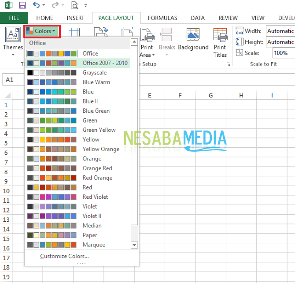Select row 5 header
The image size is (295, 283).
pos(6,143)
